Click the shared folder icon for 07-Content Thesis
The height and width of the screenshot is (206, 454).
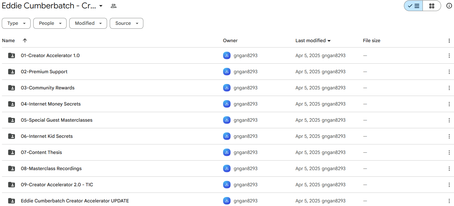tap(11, 152)
